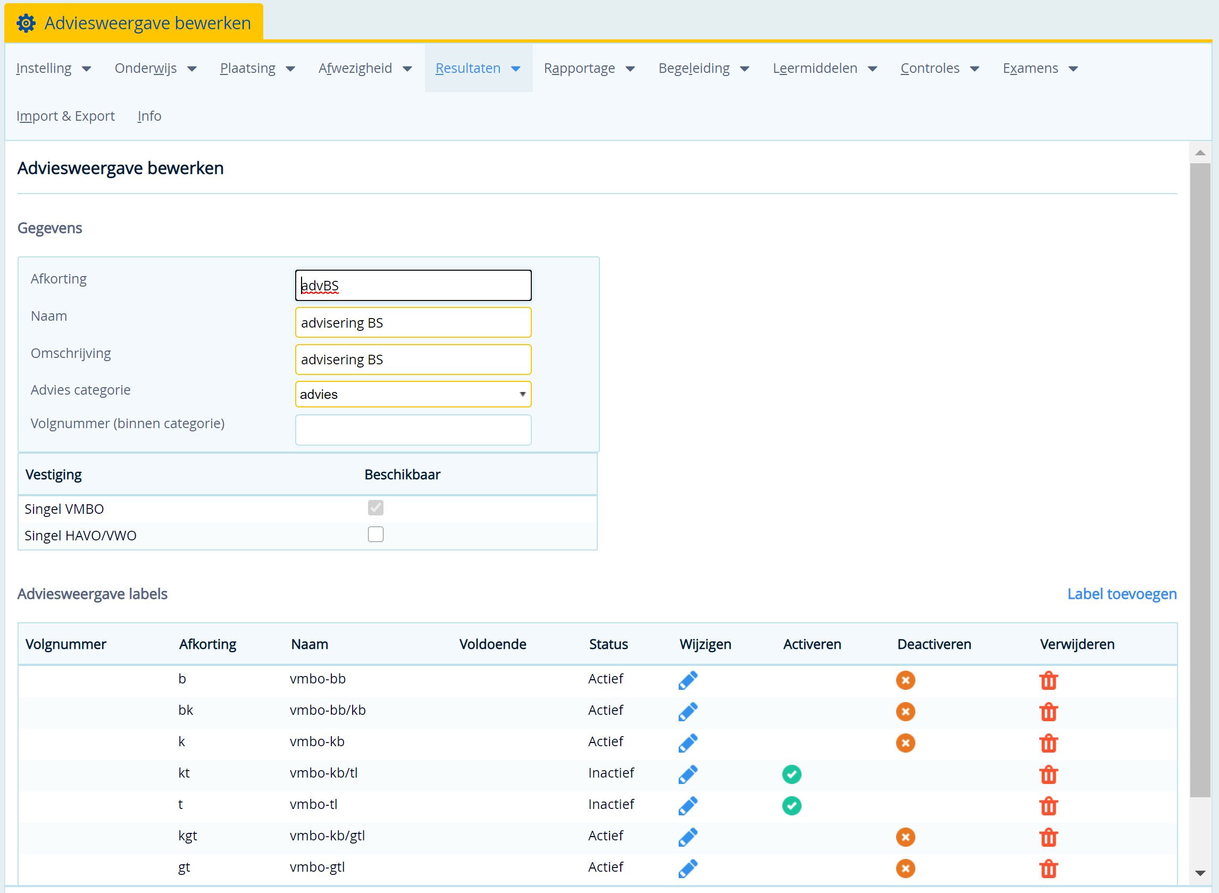This screenshot has width=1219, height=893.
Task: Activate the vmbo-tl label
Action: [x=791, y=806]
